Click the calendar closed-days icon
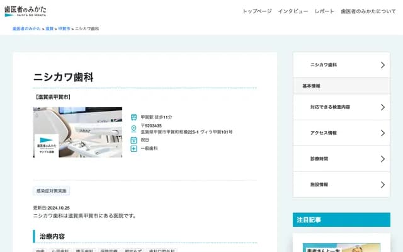 tap(133, 140)
